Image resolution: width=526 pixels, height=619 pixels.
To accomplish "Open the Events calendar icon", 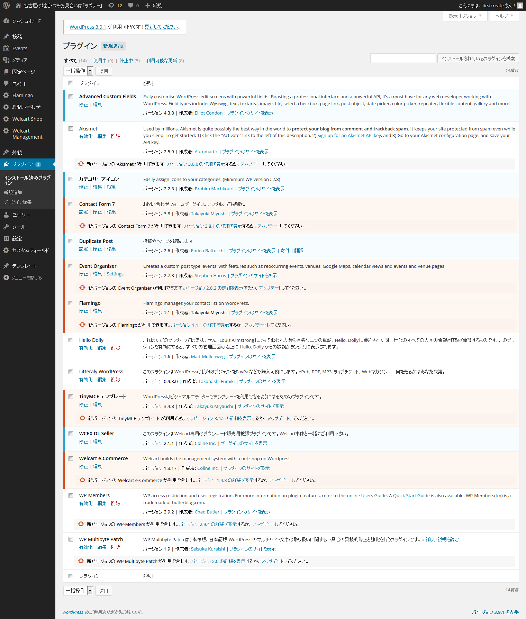I will (6, 48).
